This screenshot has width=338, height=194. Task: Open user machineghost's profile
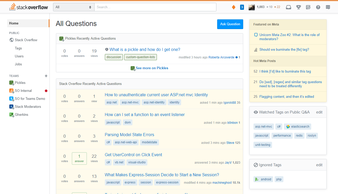(x=222, y=183)
